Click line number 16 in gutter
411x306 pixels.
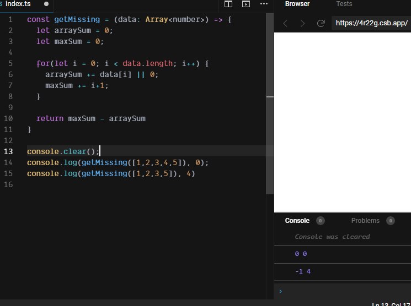point(8,184)
